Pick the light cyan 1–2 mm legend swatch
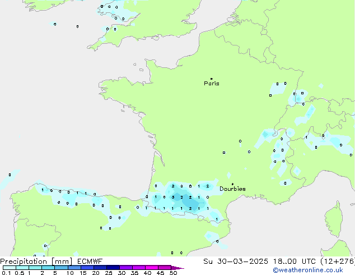355x275 pixels. pyautogui.click(x=35, y=268)
